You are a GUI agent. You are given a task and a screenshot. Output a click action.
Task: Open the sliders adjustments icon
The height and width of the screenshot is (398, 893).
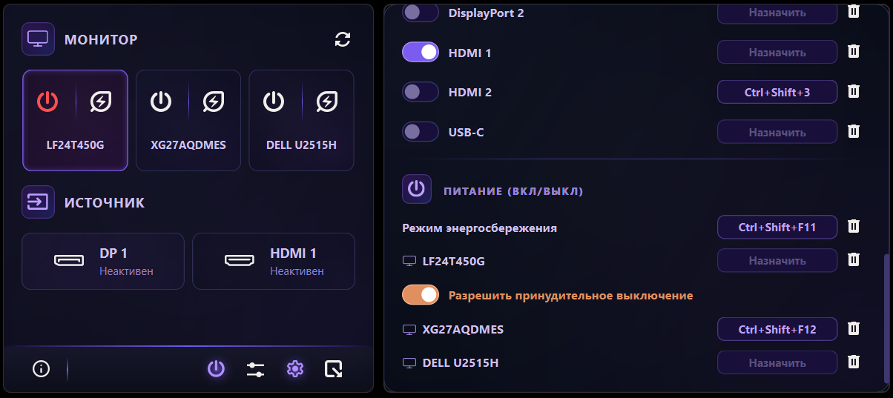[x=255, y=368]
